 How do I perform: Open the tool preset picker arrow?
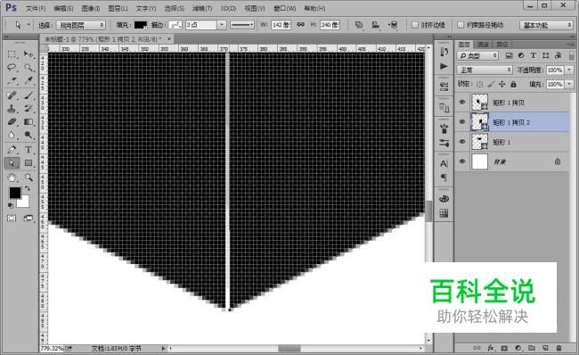[x=29, y=25]
